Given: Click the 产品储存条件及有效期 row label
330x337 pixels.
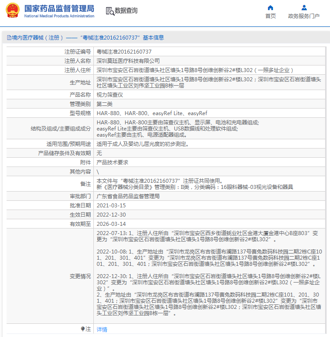Looking at the screenshot, I should click(x=64, y=153).
